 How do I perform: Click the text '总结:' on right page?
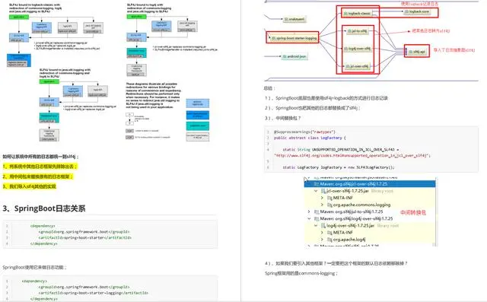[269, 88]
